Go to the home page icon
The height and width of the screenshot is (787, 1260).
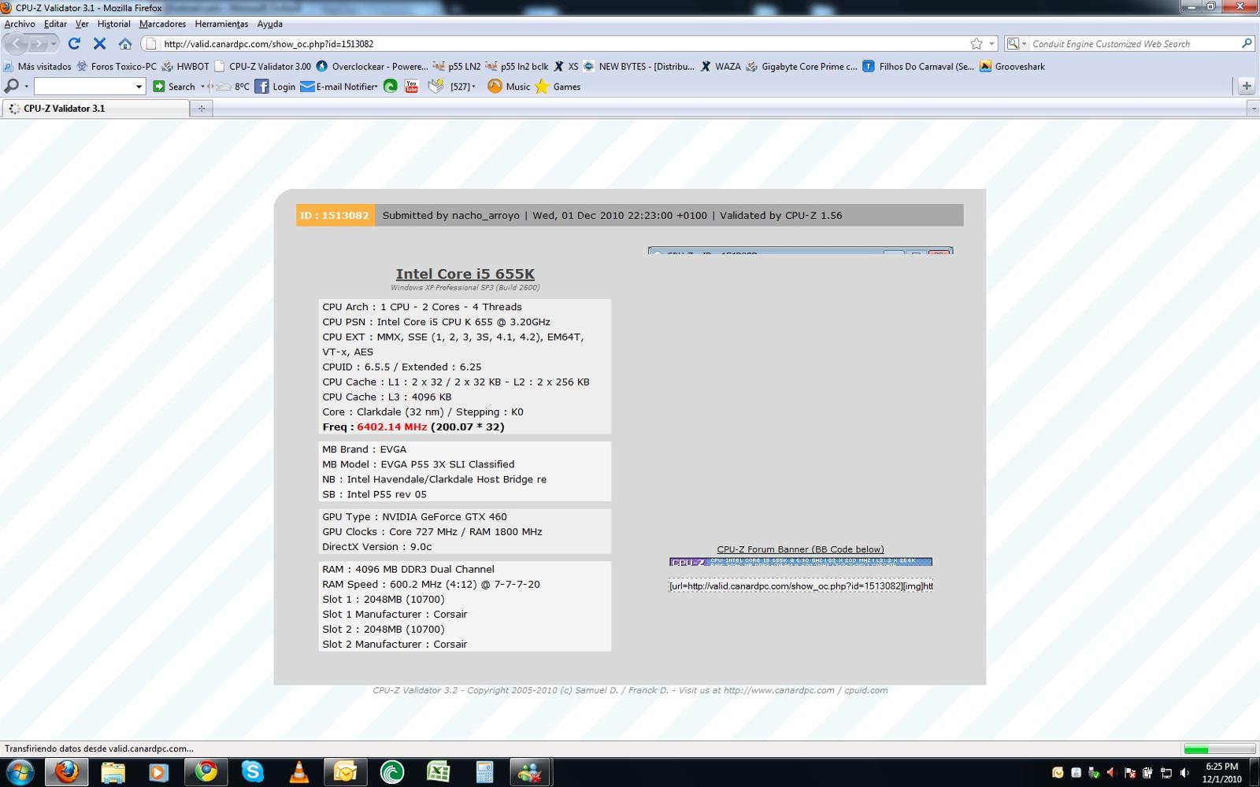click(125, 44)
